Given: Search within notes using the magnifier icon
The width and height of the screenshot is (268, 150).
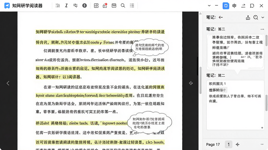Looking at the screenshot, I should (256, 17).
